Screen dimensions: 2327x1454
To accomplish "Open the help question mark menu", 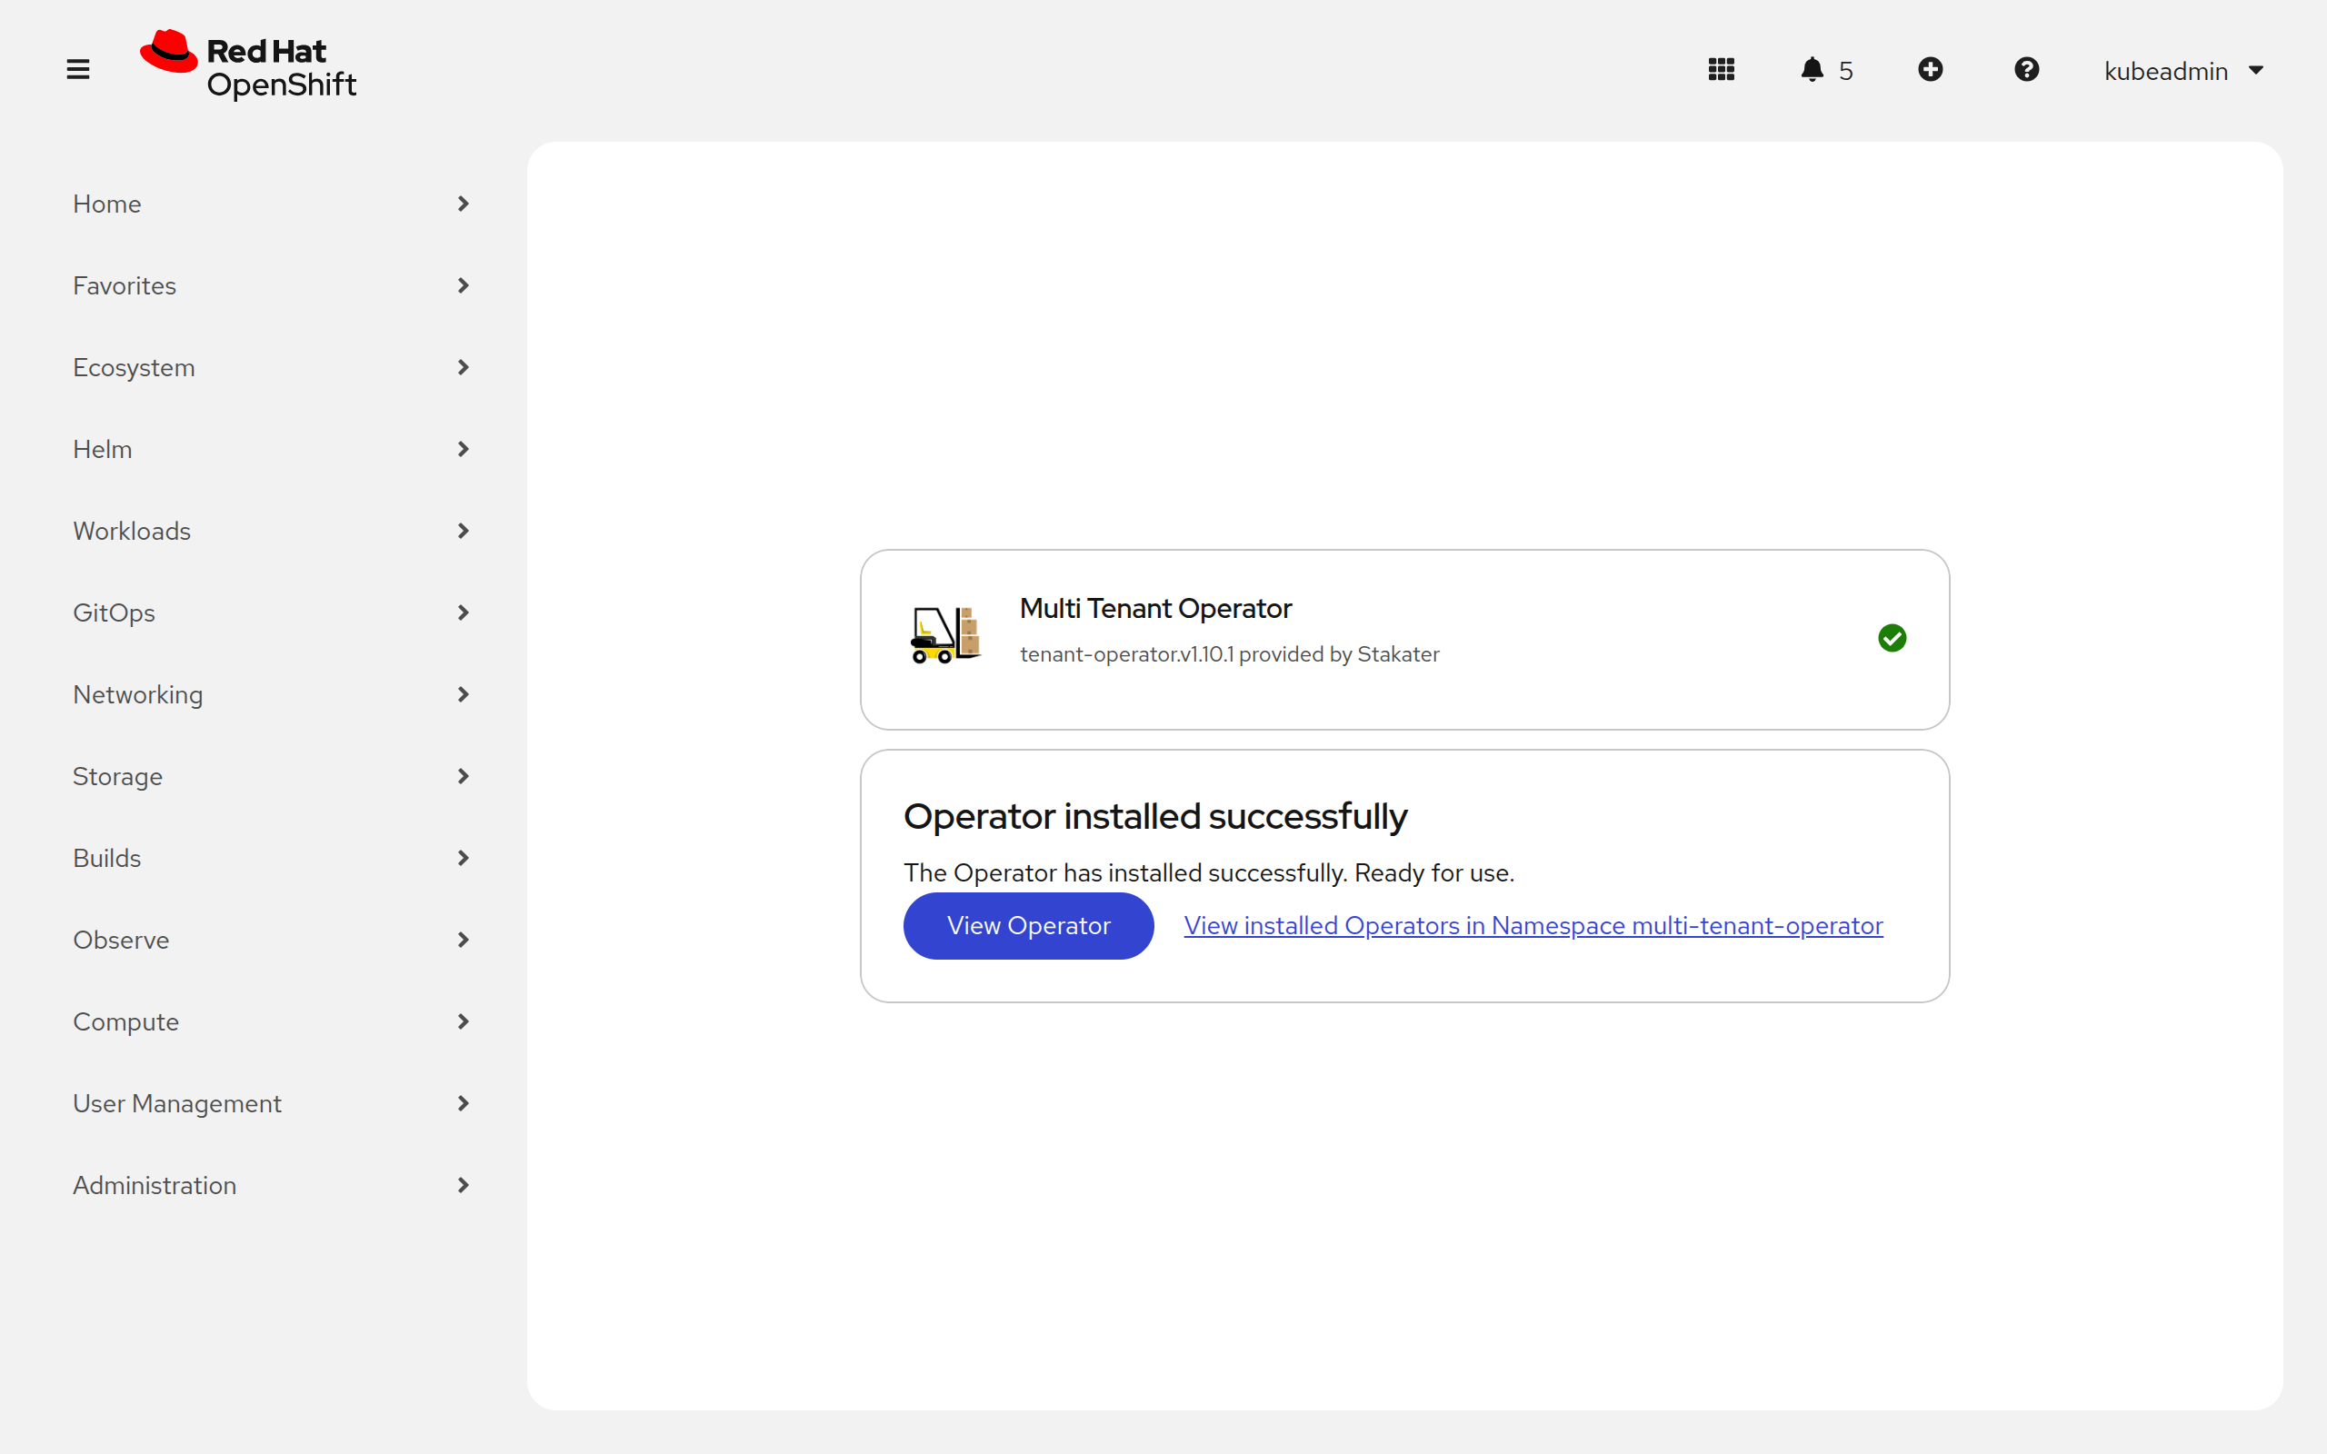I will (x=2026, y=69).
